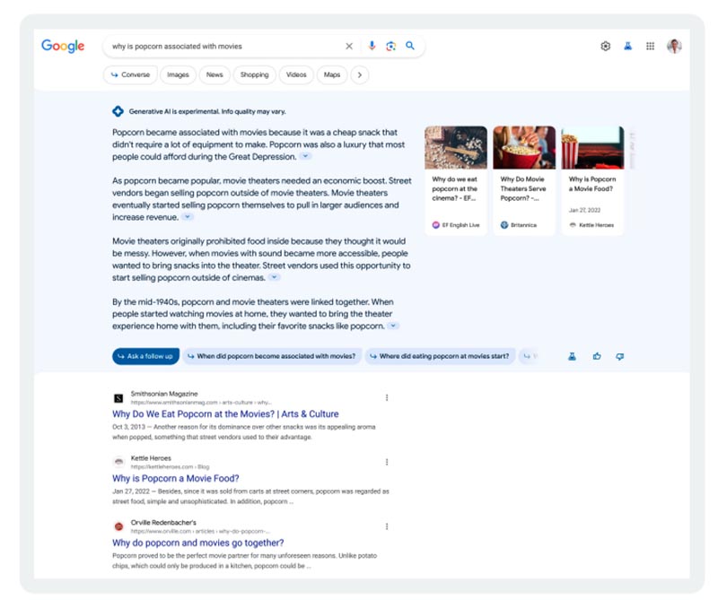The image size is (718, 600).
Task: Give thumbs down to AI answer
Action: [x=619, y=356]
